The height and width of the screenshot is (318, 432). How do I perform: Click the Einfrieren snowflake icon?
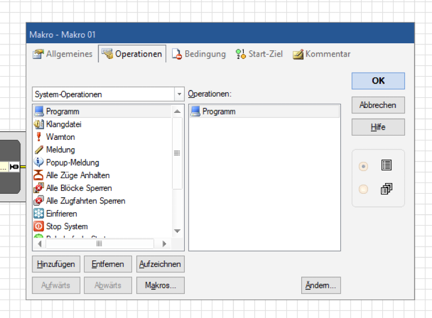tap(38, 213)
